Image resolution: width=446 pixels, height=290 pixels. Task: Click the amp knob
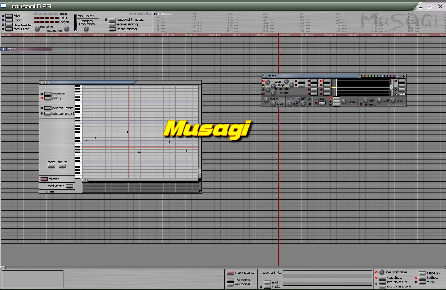click(x=344, y=101)
